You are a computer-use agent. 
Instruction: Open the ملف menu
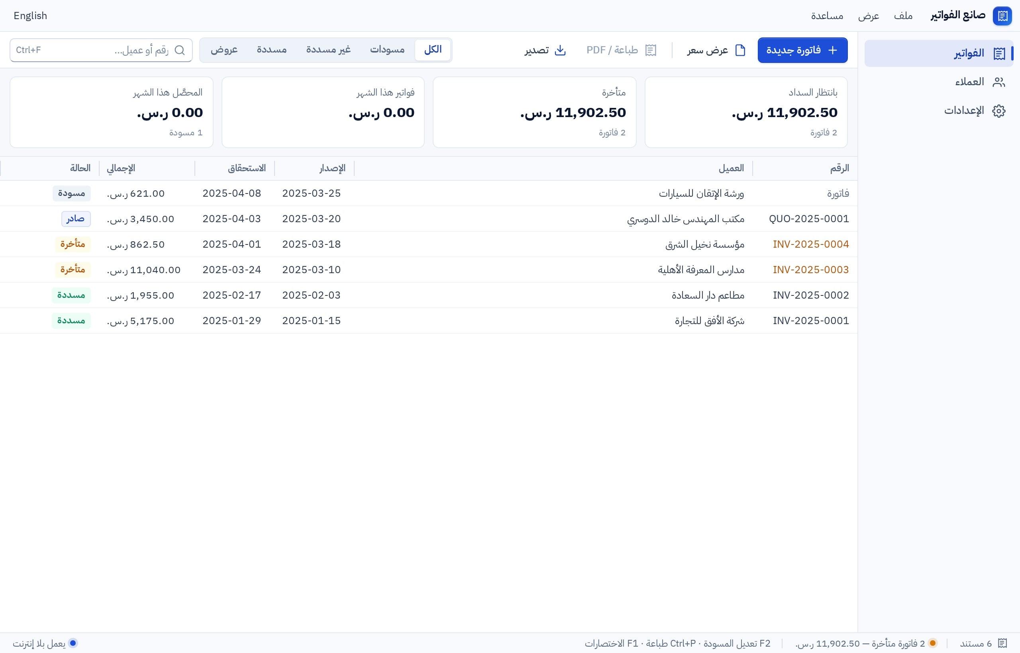click(x=903, y=16)
